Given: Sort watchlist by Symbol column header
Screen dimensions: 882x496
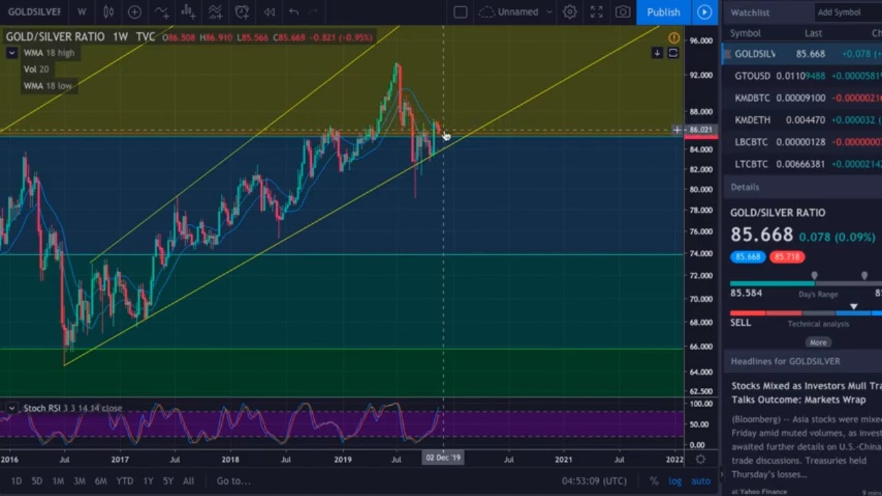Looking at the screenshot, I should (745, 33).
